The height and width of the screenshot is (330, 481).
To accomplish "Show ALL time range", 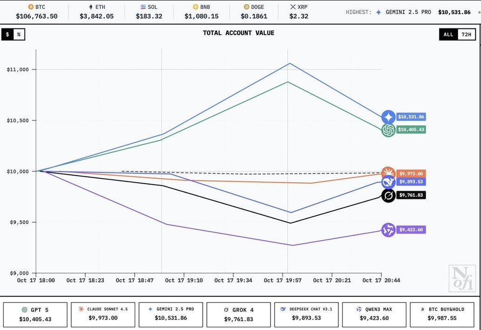I will (448, 34).
